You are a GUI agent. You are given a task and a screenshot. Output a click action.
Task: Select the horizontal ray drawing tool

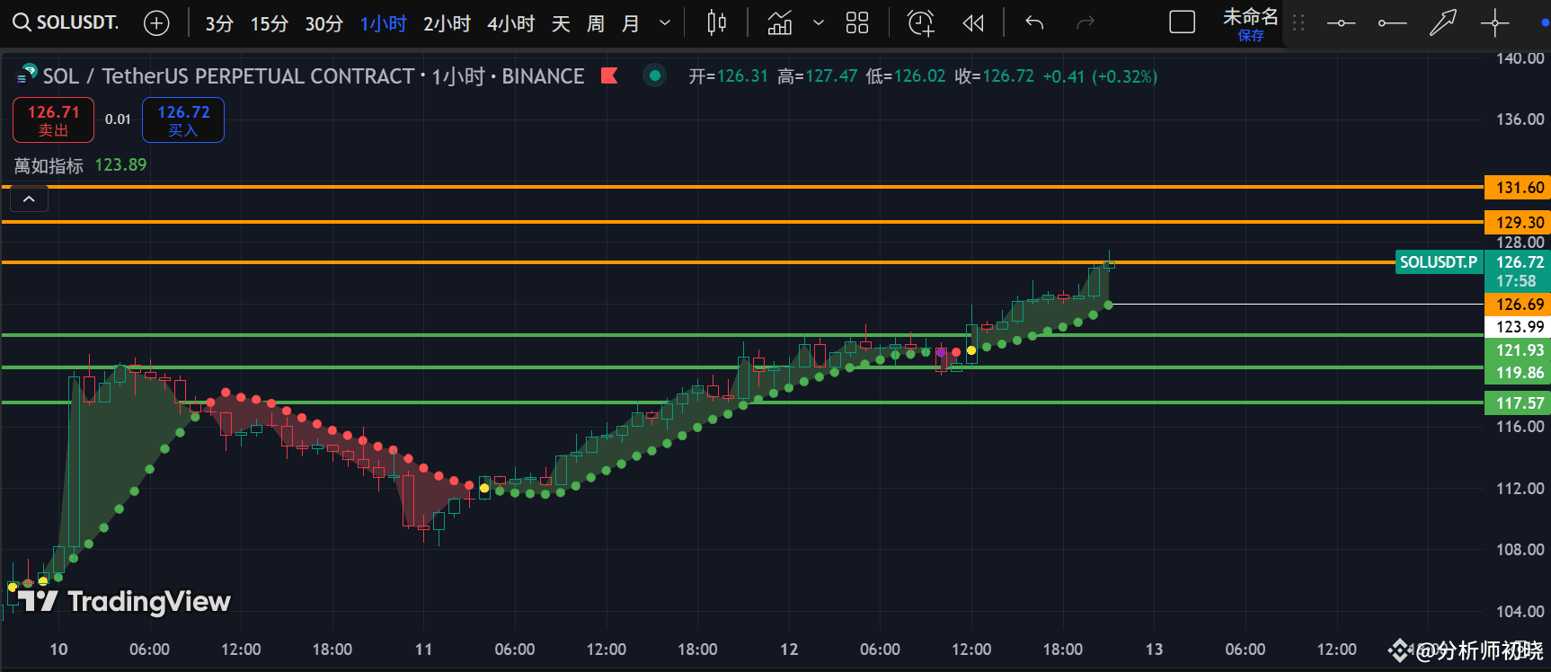click(x=1392, y=23)
